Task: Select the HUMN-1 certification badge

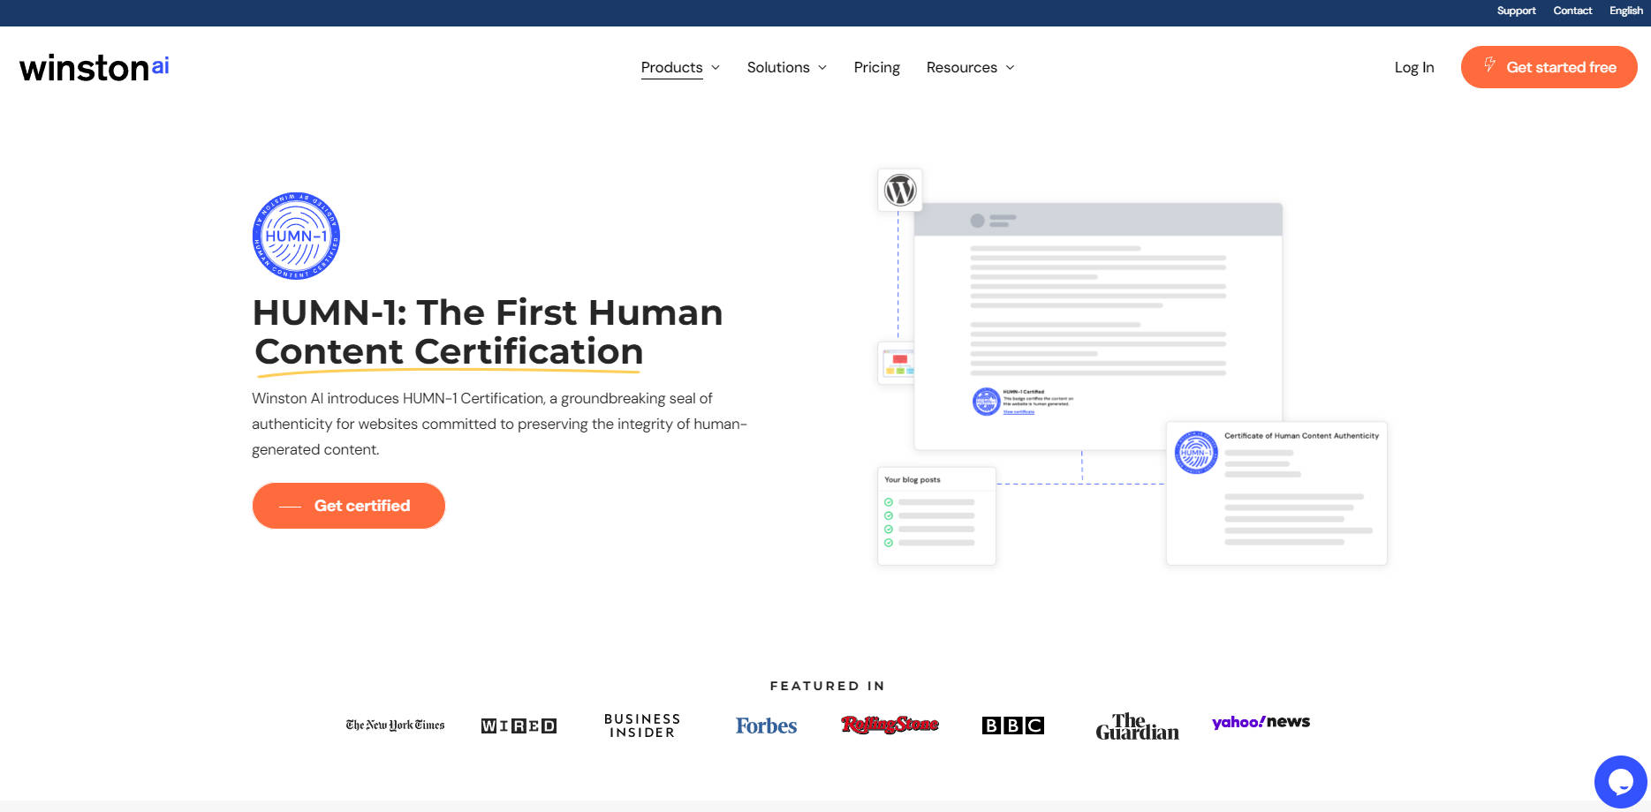Action: [297, 236]
